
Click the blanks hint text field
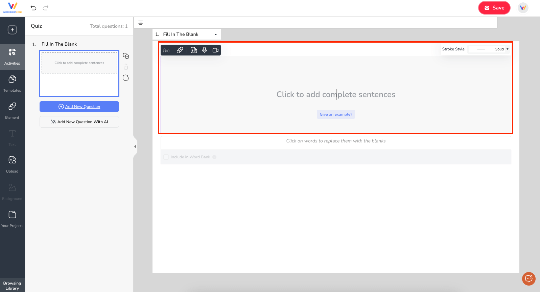336,143
